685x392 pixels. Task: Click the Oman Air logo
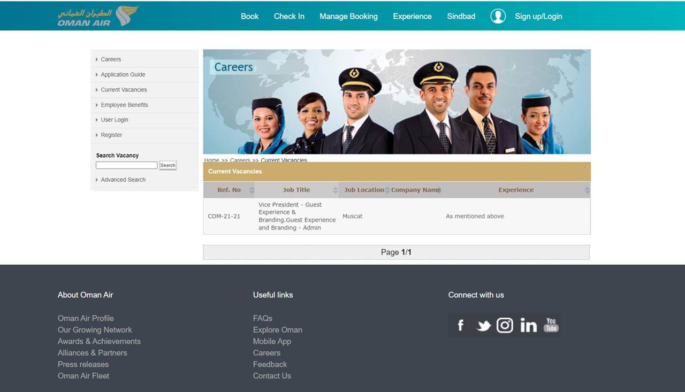[98, 16]
